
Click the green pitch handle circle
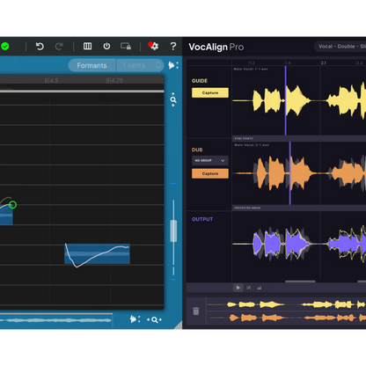coord(12,205)
